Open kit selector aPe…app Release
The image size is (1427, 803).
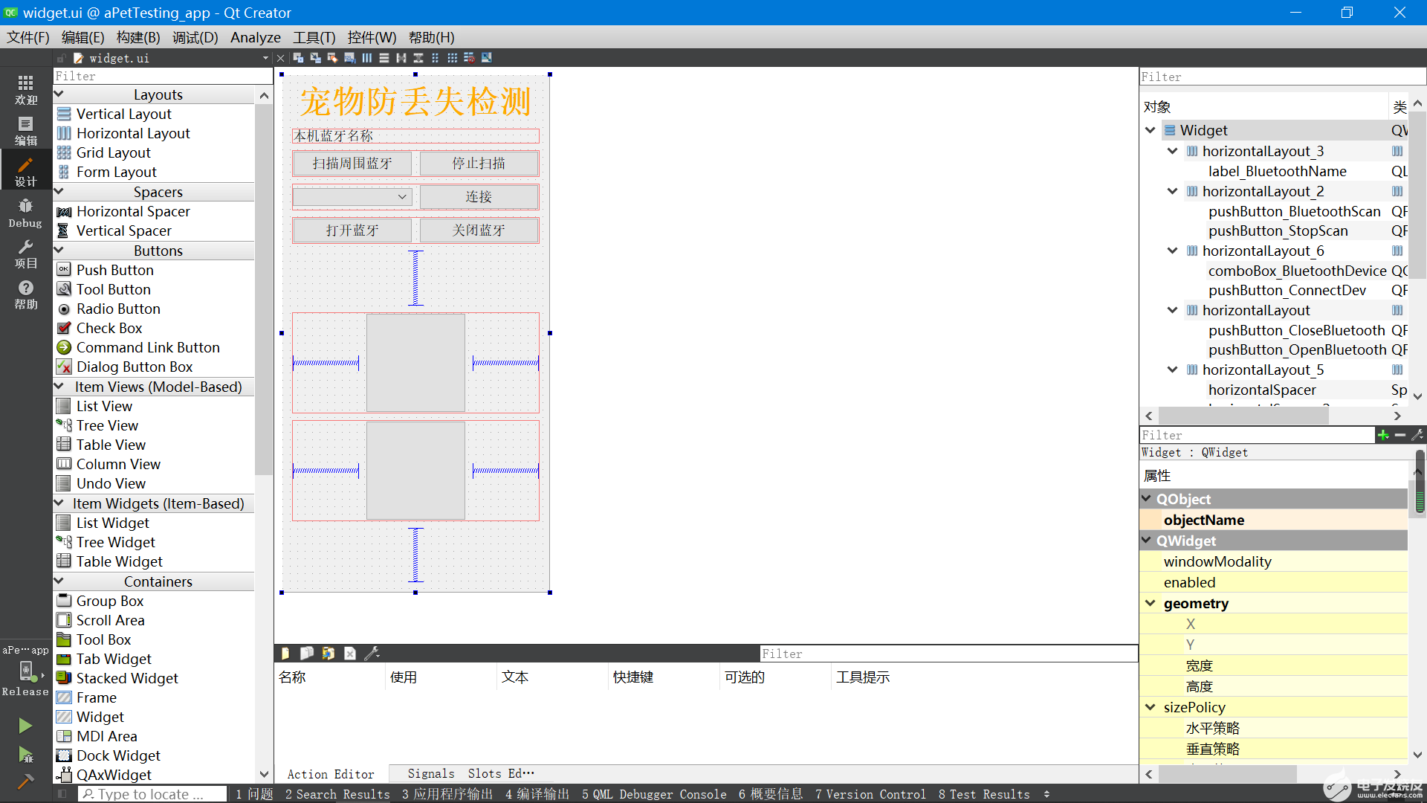[x=25, y=671]
